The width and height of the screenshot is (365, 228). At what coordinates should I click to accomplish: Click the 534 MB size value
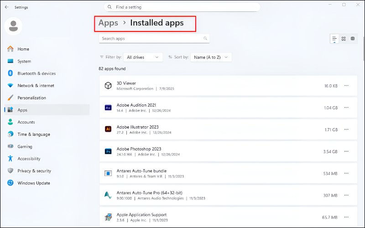click(330, 174)
